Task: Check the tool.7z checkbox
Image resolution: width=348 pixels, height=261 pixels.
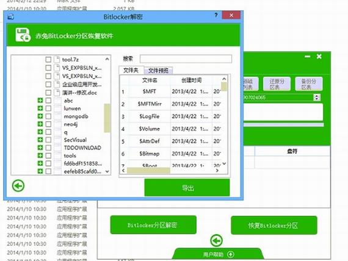Action: point(48,59)
